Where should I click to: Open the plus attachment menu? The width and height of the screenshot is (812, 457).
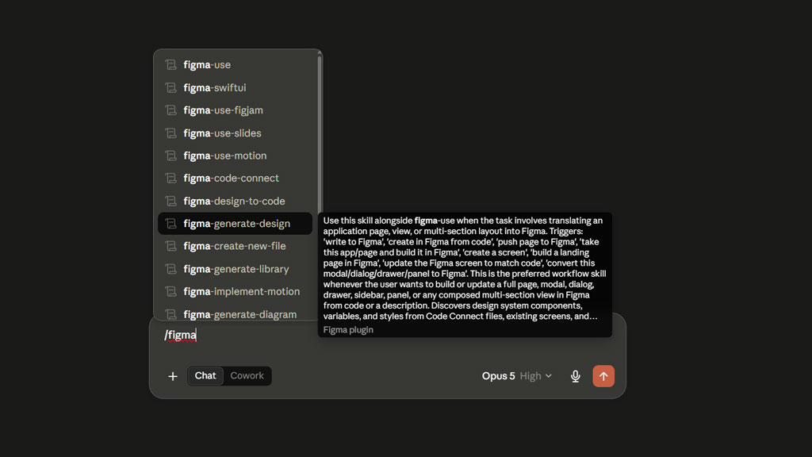tap(173, 376)
